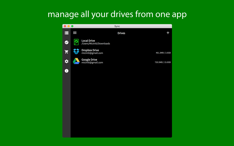
Task: Click the green zoom window button
Action: point(72,26)
